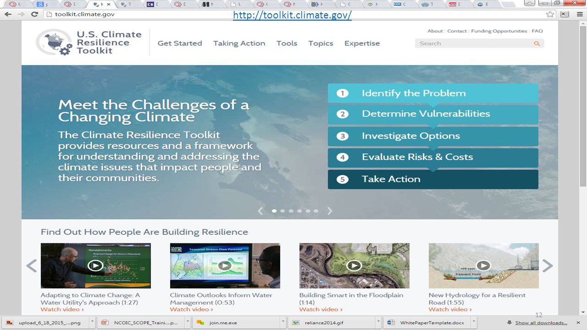Click the U.S. Climate Resilience Toolkit logo

coord(89,43)
